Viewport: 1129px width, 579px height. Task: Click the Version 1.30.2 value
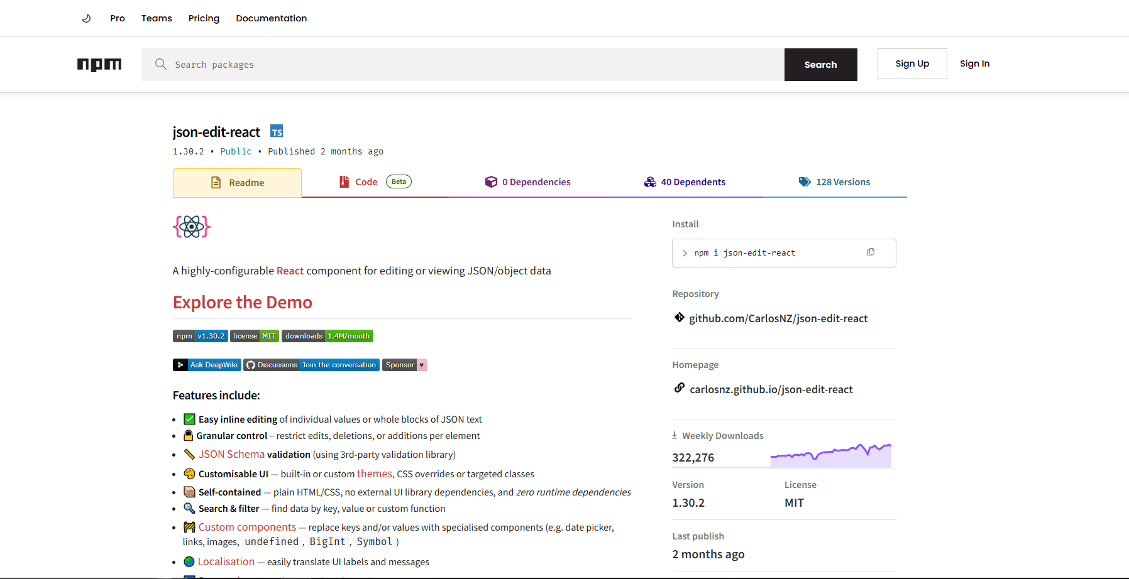[x=688, y=503]
